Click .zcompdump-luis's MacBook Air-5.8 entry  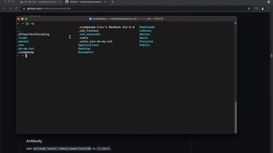point(106,27)
